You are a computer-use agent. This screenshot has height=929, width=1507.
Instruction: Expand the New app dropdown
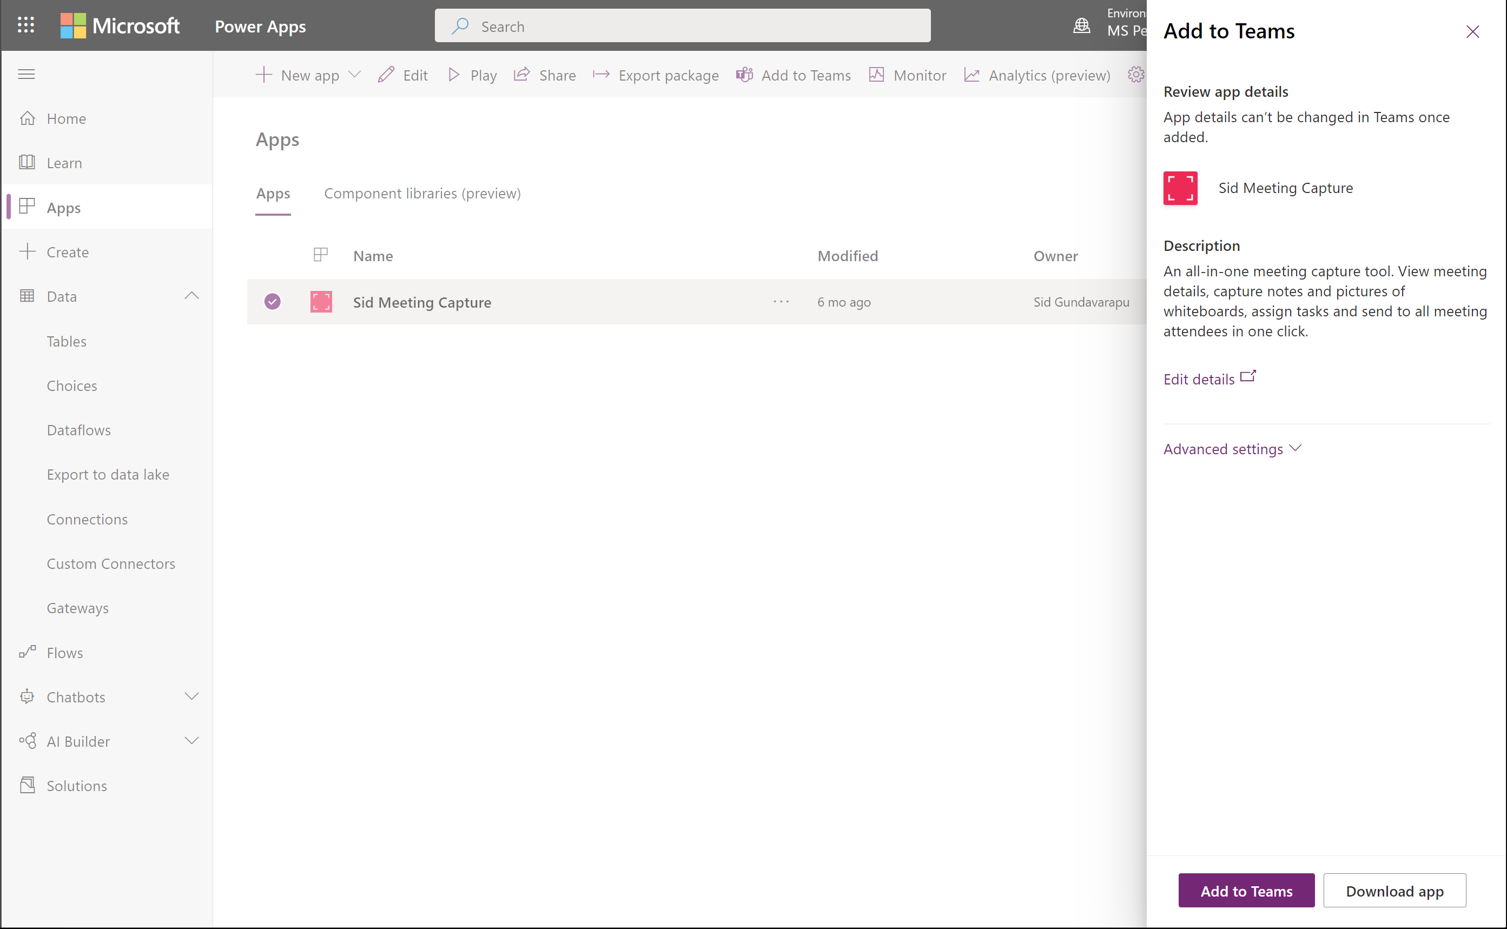pos(355,74)
